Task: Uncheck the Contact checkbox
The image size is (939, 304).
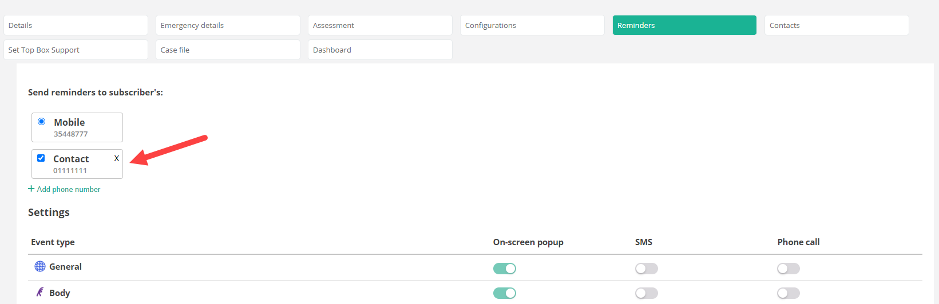Action: (x=41, y=158)
